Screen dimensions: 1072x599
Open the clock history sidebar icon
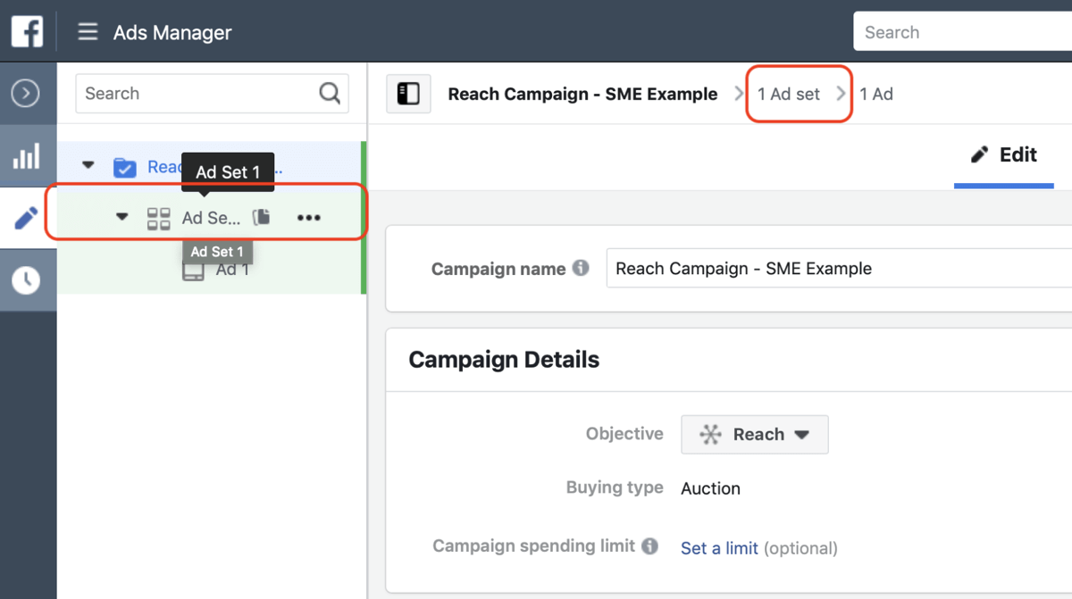[x=26, y=280]
